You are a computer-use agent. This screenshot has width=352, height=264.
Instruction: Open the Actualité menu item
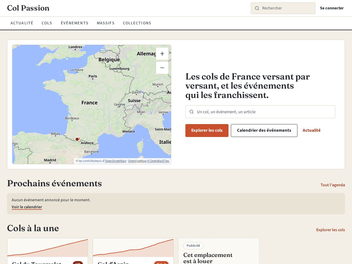[22, 23]
